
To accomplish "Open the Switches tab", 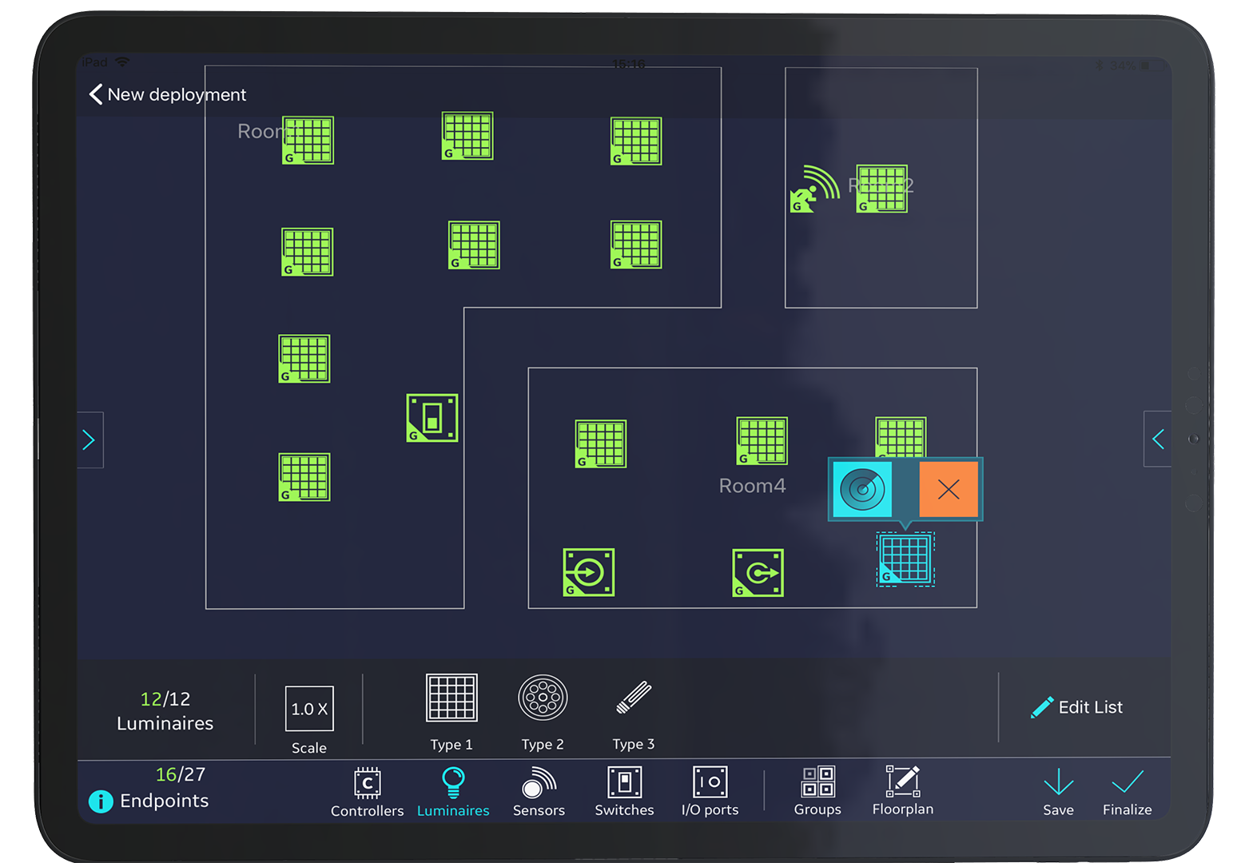I will click(624, 792).
